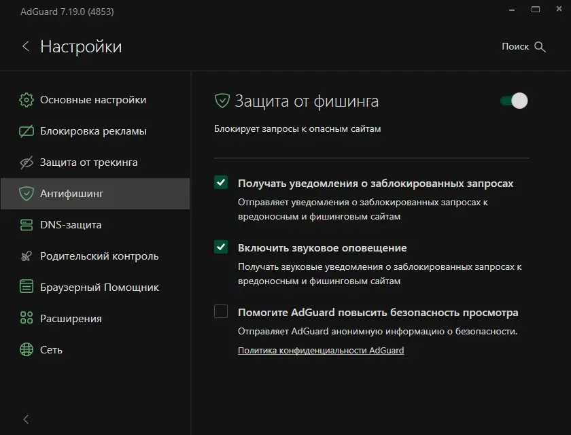Click the crossed-eye Защита от трекинга icon
Image resolution: width=571 pixels, height=435 pixels.
pos(26,162)
